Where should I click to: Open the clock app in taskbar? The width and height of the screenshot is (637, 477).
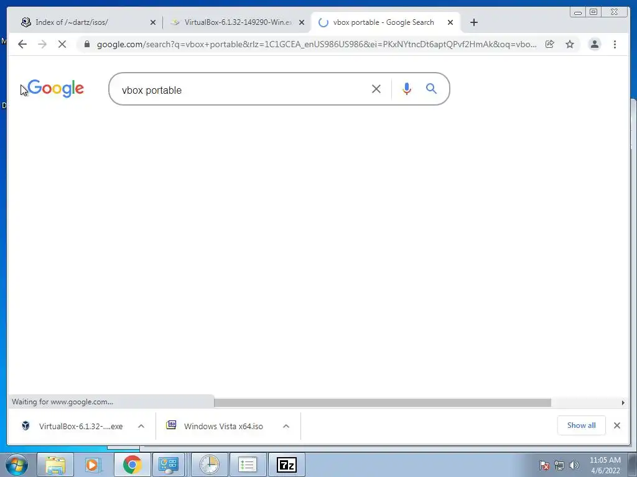click(x=210, y=465)
